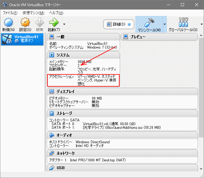Open the ファイル(F) menu
Screen dimensions: 204x178
10,13
